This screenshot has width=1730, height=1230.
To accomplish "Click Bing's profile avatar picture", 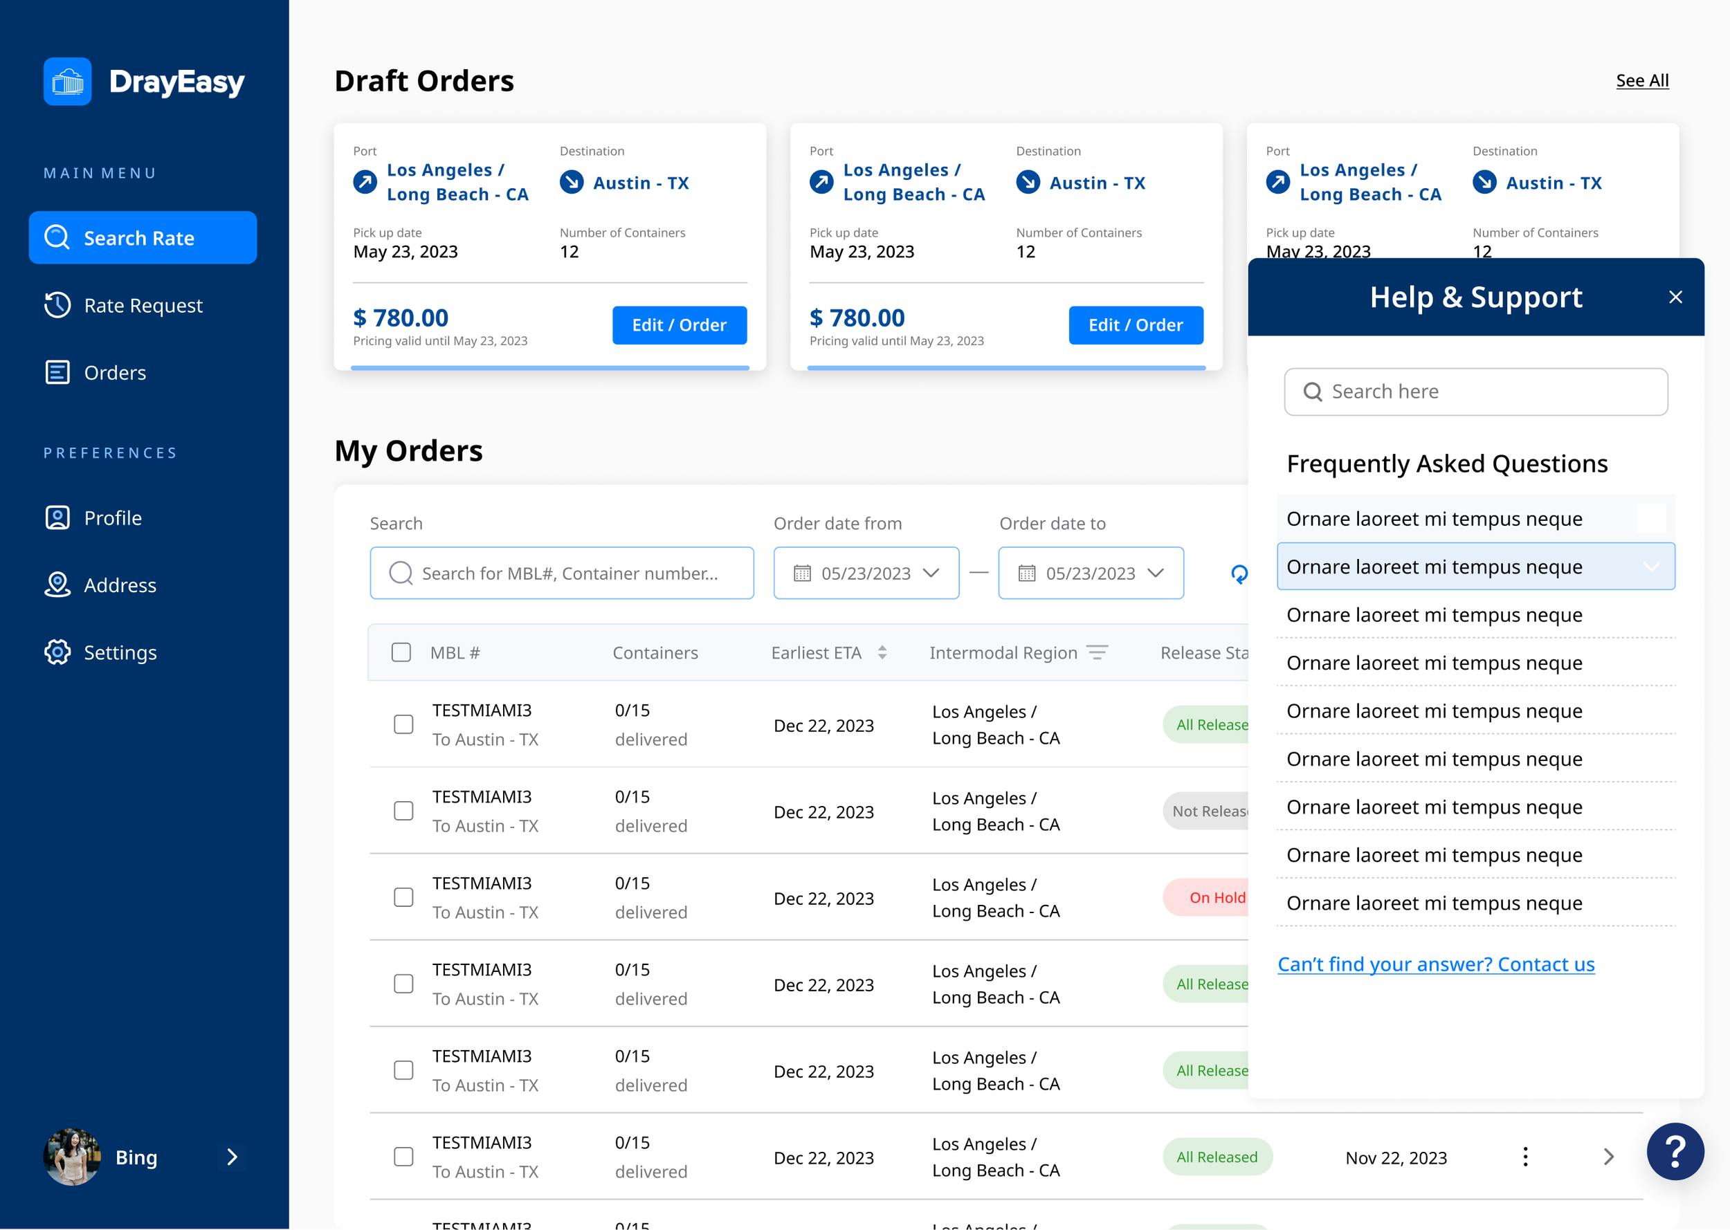I will 72,1157.
